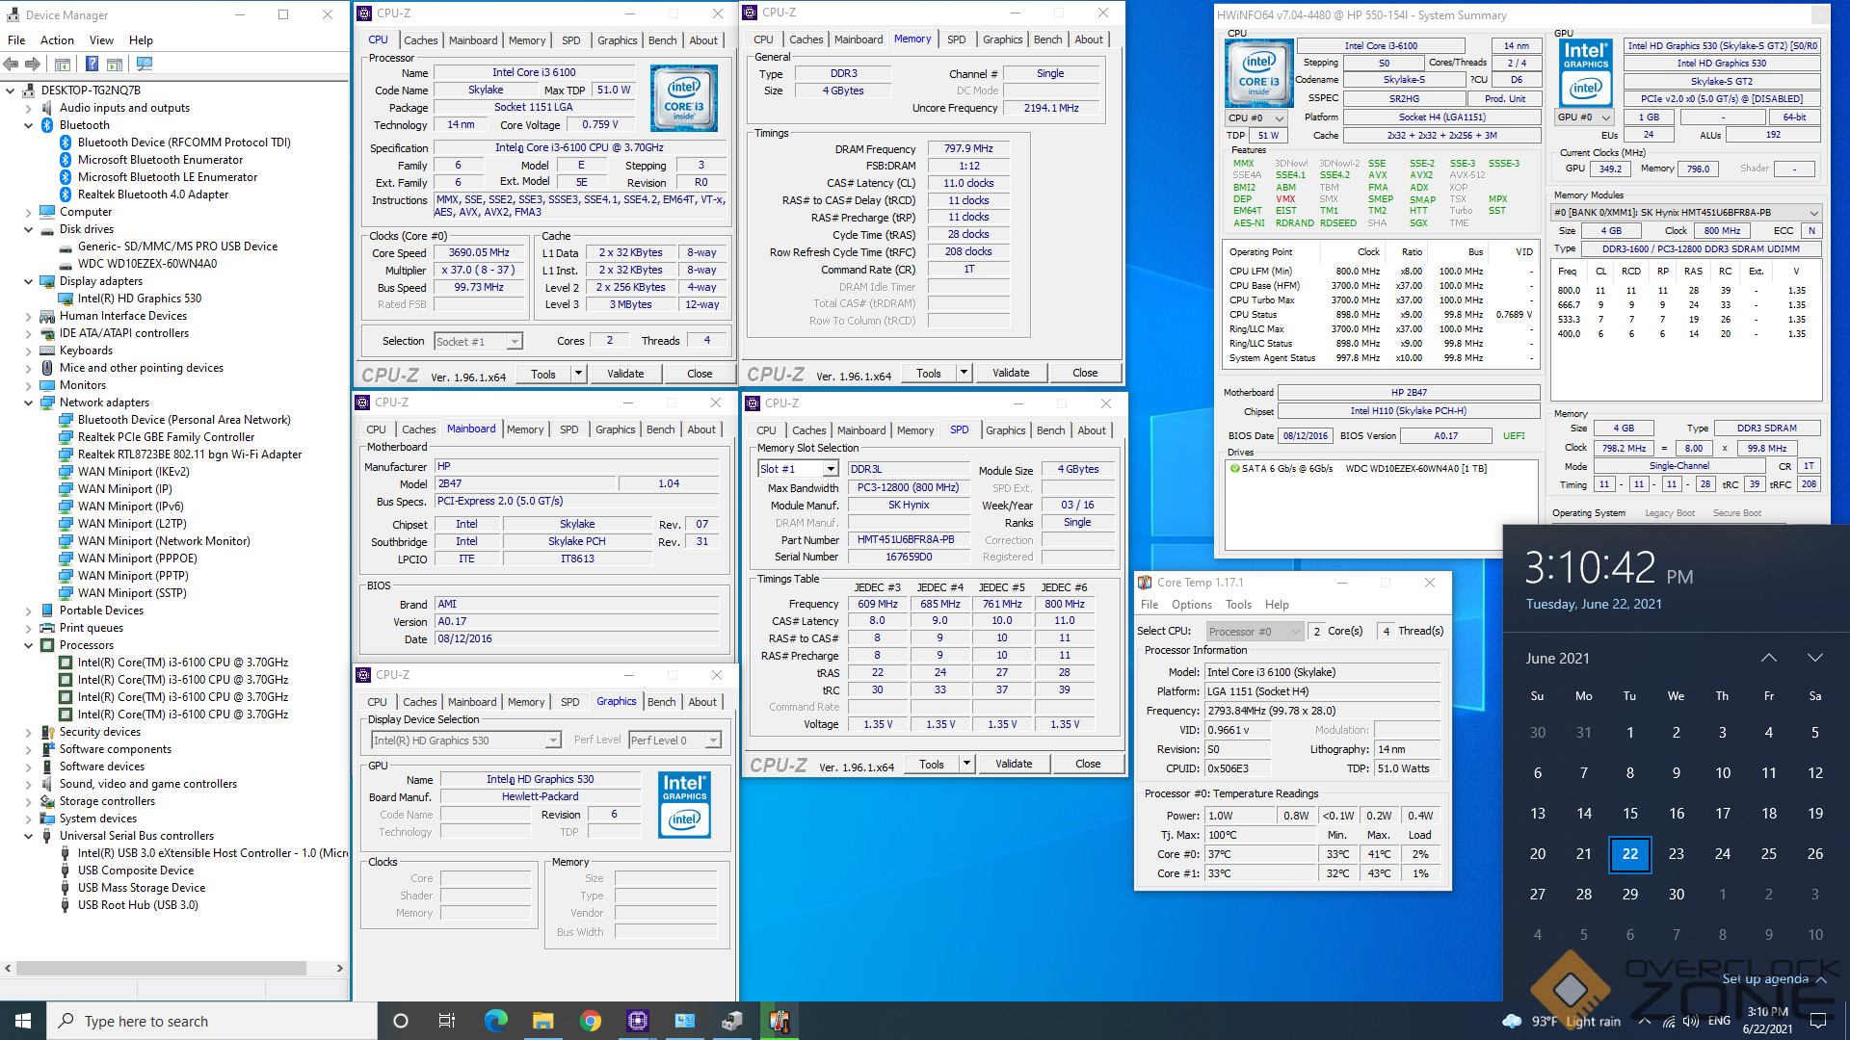Click the show/hide console tree toolbar icon
Image resolution: width=1850 pixels, height=1040 pixels.
[x=63, y=65]
